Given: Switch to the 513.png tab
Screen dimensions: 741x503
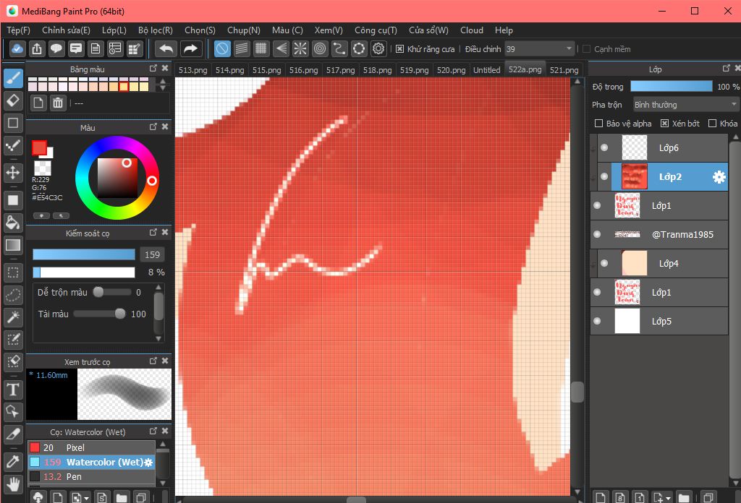Looking at the screenshot, I should pos(192,70).
